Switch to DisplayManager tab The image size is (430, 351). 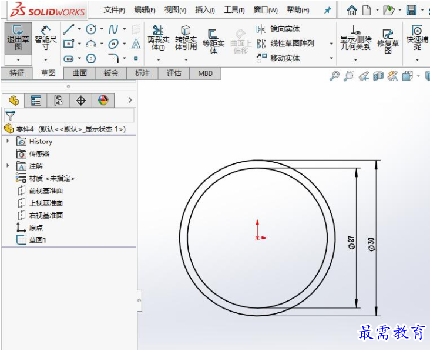[x=103, y=101]
